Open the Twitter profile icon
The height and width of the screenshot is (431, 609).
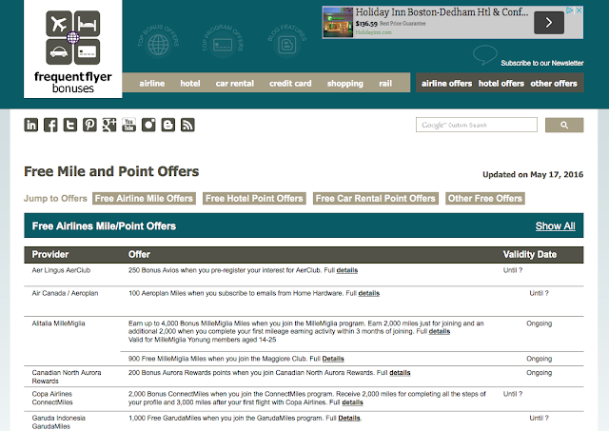click(x=70, y=125)
